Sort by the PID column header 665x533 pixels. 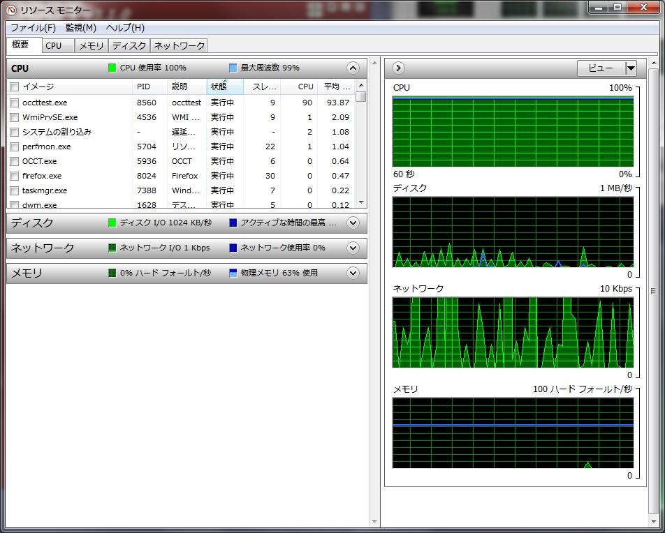(x=150, y=87)
